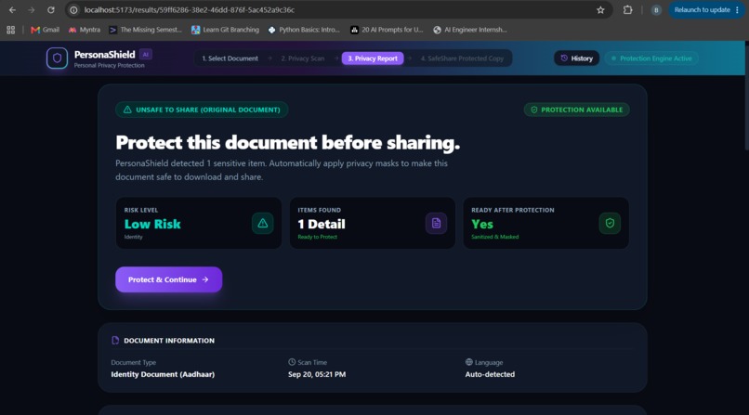Viewport: 749px width, 415px height.
Task: Click the localhost address bar URL
Action: (x=190, y=10)
